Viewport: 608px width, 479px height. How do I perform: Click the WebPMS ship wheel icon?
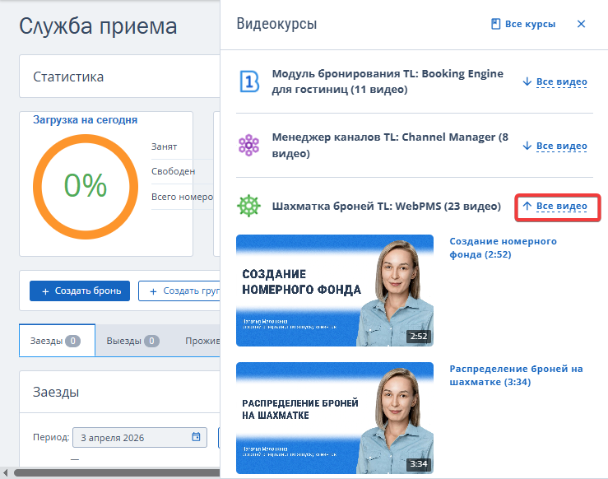tap(248, 206)
